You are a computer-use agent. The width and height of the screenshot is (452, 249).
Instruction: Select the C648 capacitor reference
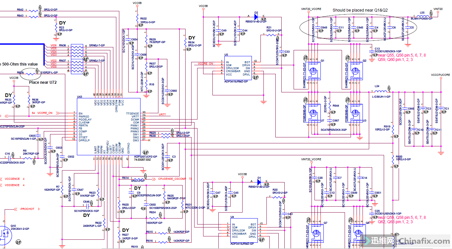point(324,27)
